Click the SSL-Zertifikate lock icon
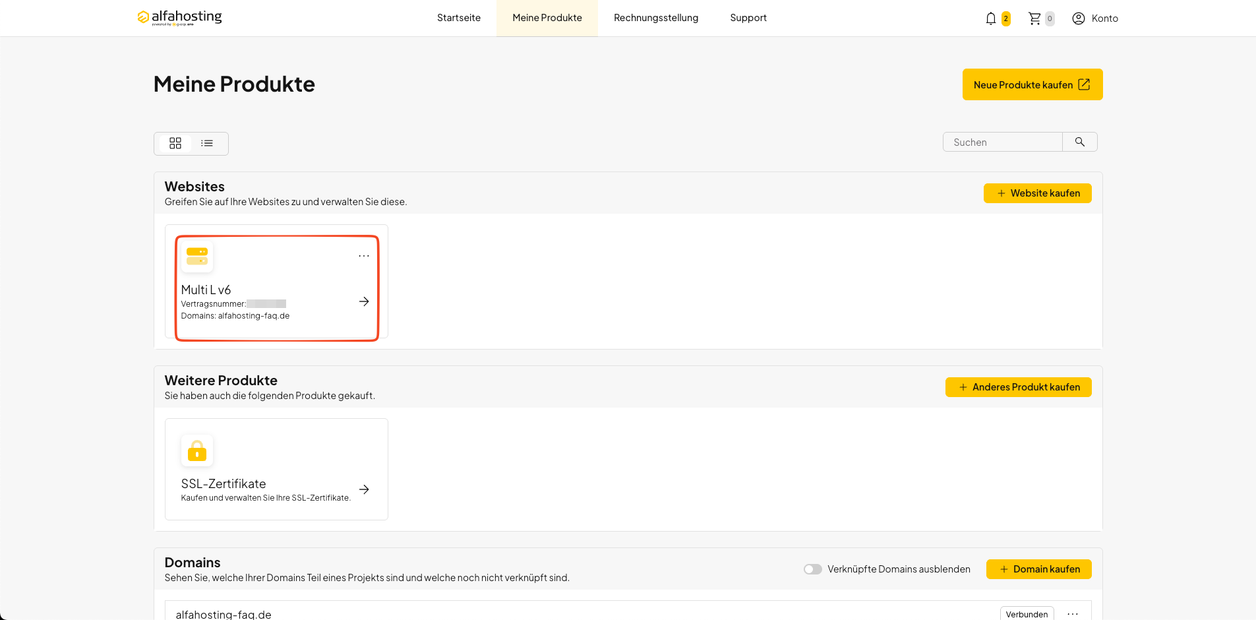The width and height of the screenshot is (1256, 620). [x=197, y=450]
